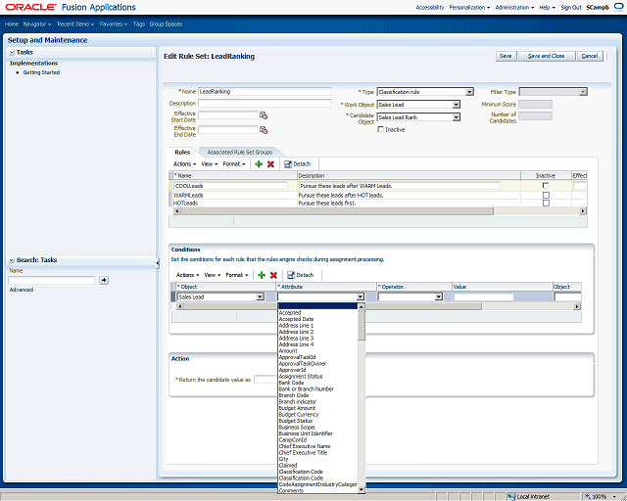Click the Advanced search link
Image resolution: width=627 pixels, height=501 pixels.
coord(22,290)
